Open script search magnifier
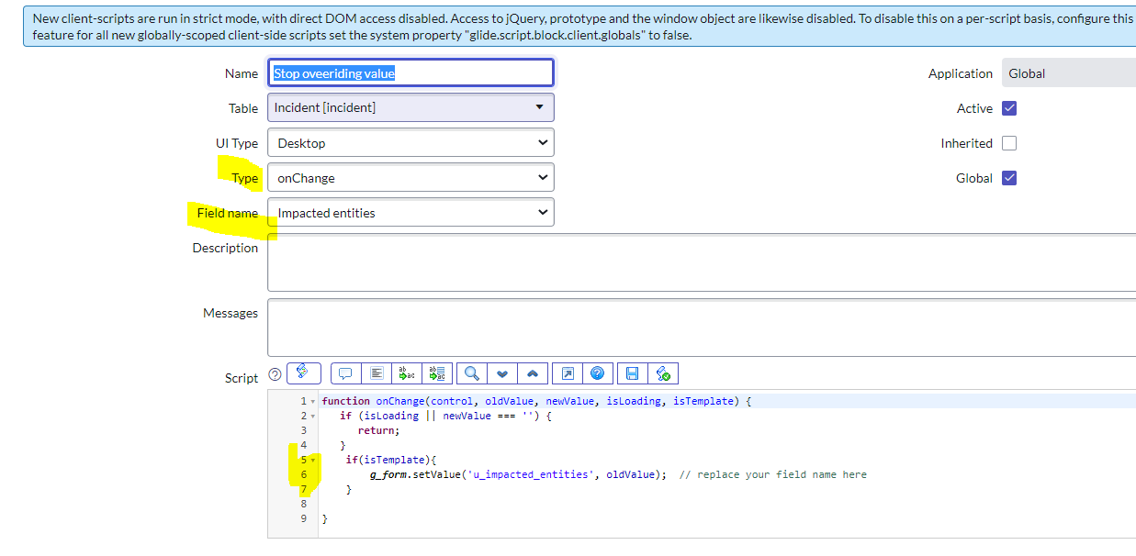 click(x=472, y=373)
